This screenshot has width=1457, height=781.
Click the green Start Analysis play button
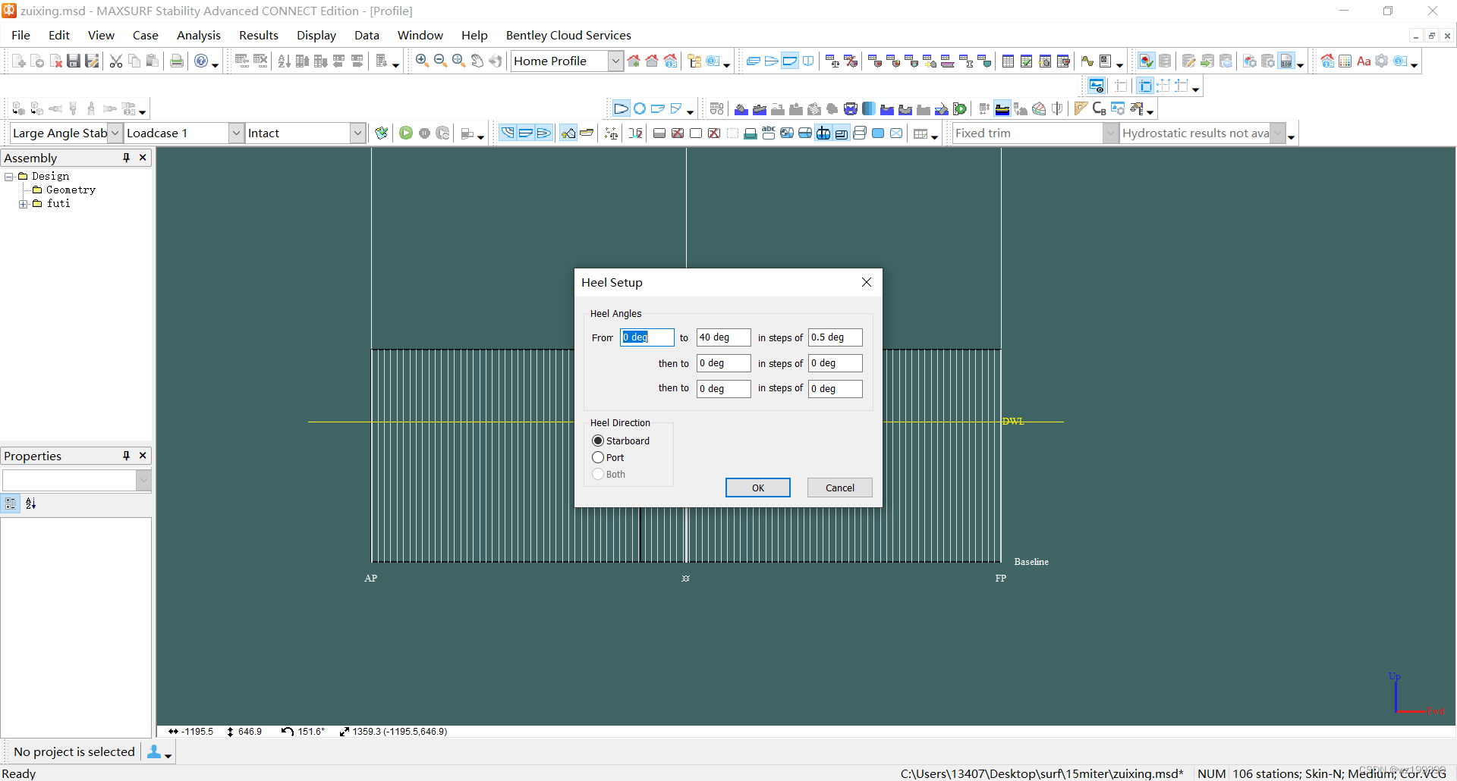tap(406, 133)
